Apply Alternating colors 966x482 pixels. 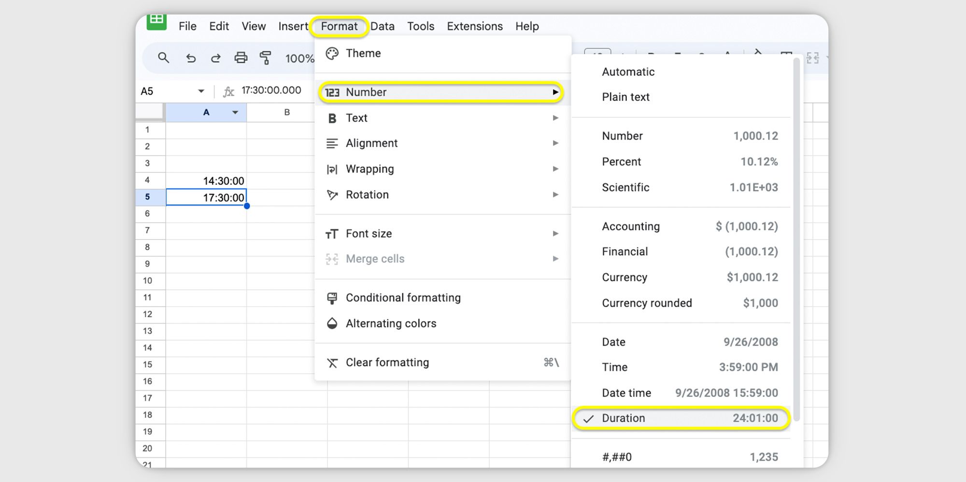click(391, 323)
